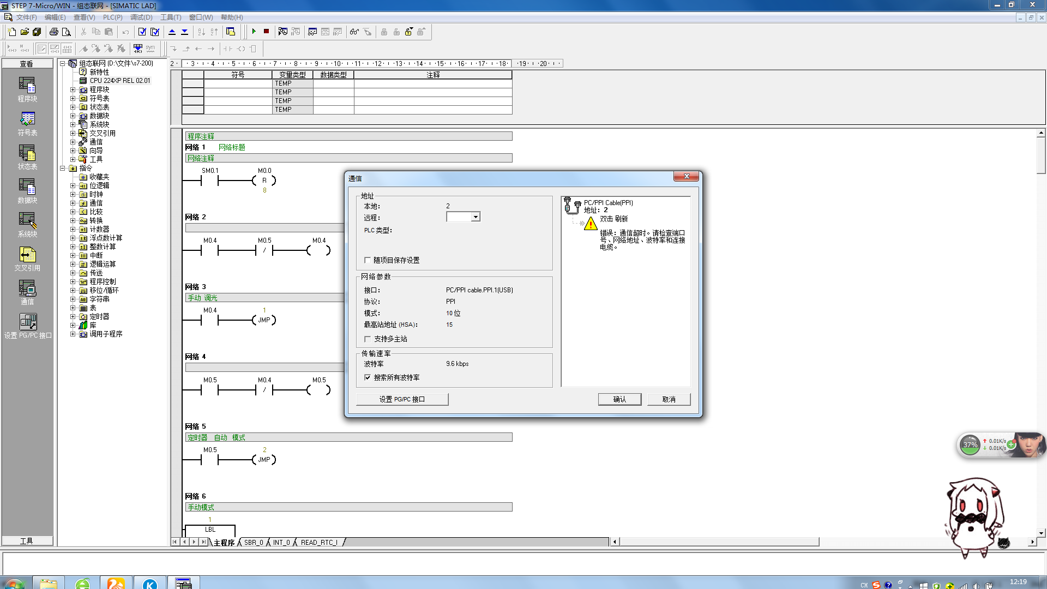
Task: Enable save settings with project checkbox
Action: pos(368,260)
